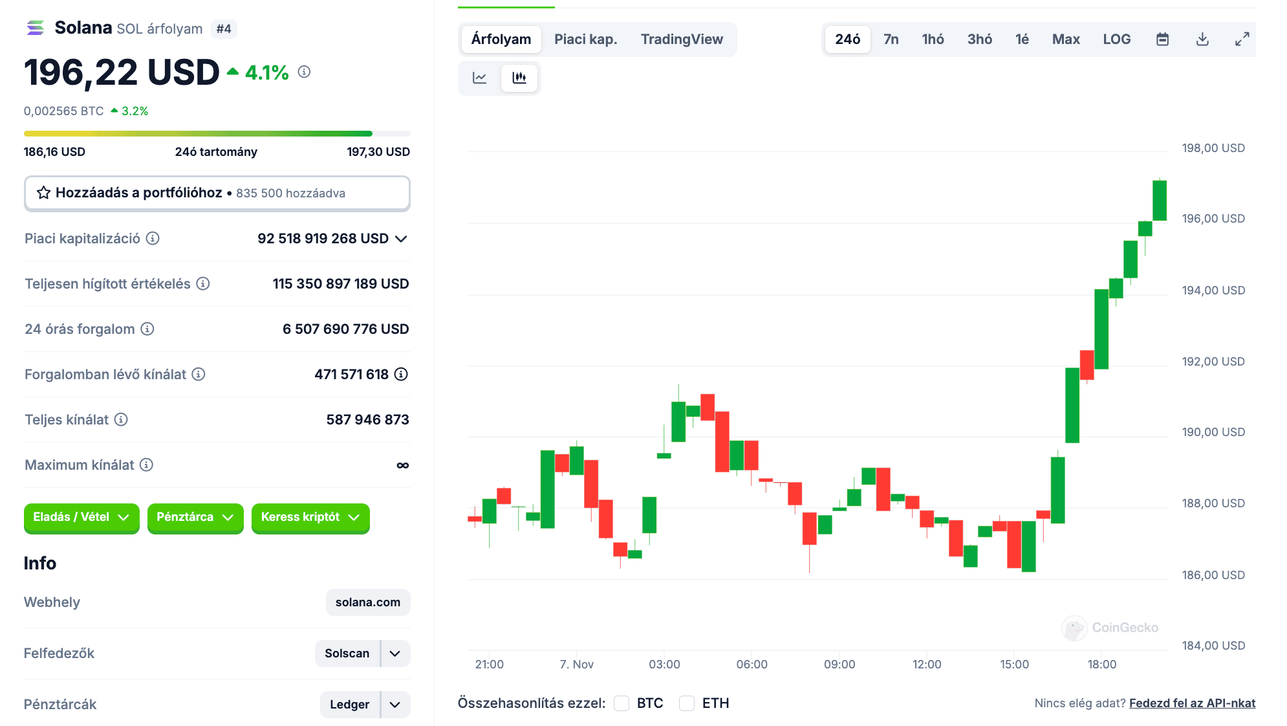Open the Eladás / Vétel dropdown
The width and height of the screenshot is (1287, 726).
pos(81,517)
